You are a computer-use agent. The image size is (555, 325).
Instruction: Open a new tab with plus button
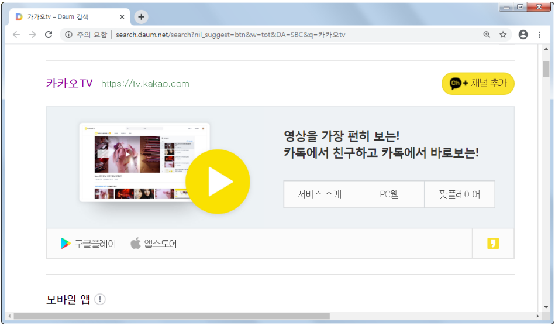coord(141,16)
